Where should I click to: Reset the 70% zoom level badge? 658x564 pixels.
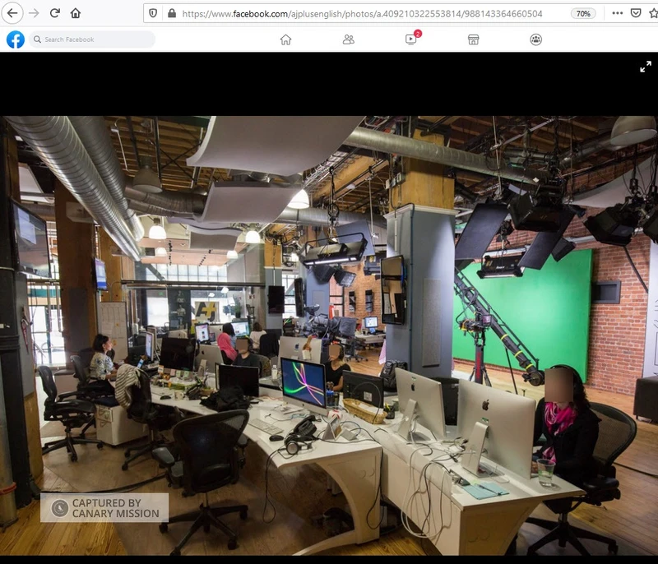[x=583, y=13]
